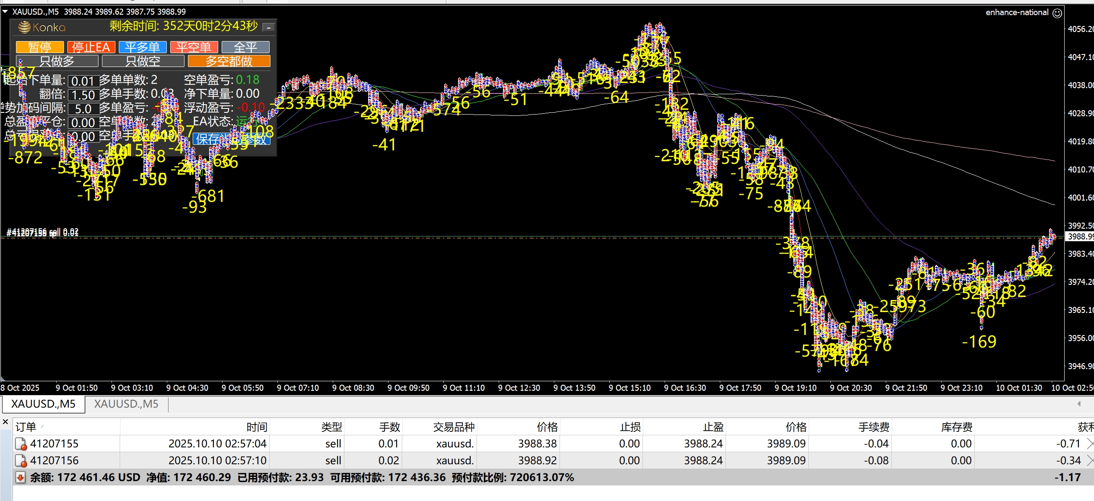Open the chart dropdown triangle near XAUUSD.,M5

[x=5, y=12]
